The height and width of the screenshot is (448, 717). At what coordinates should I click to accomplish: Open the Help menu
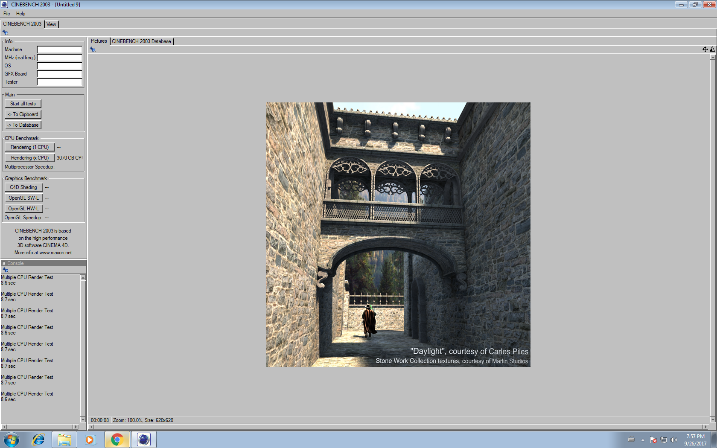20,14
